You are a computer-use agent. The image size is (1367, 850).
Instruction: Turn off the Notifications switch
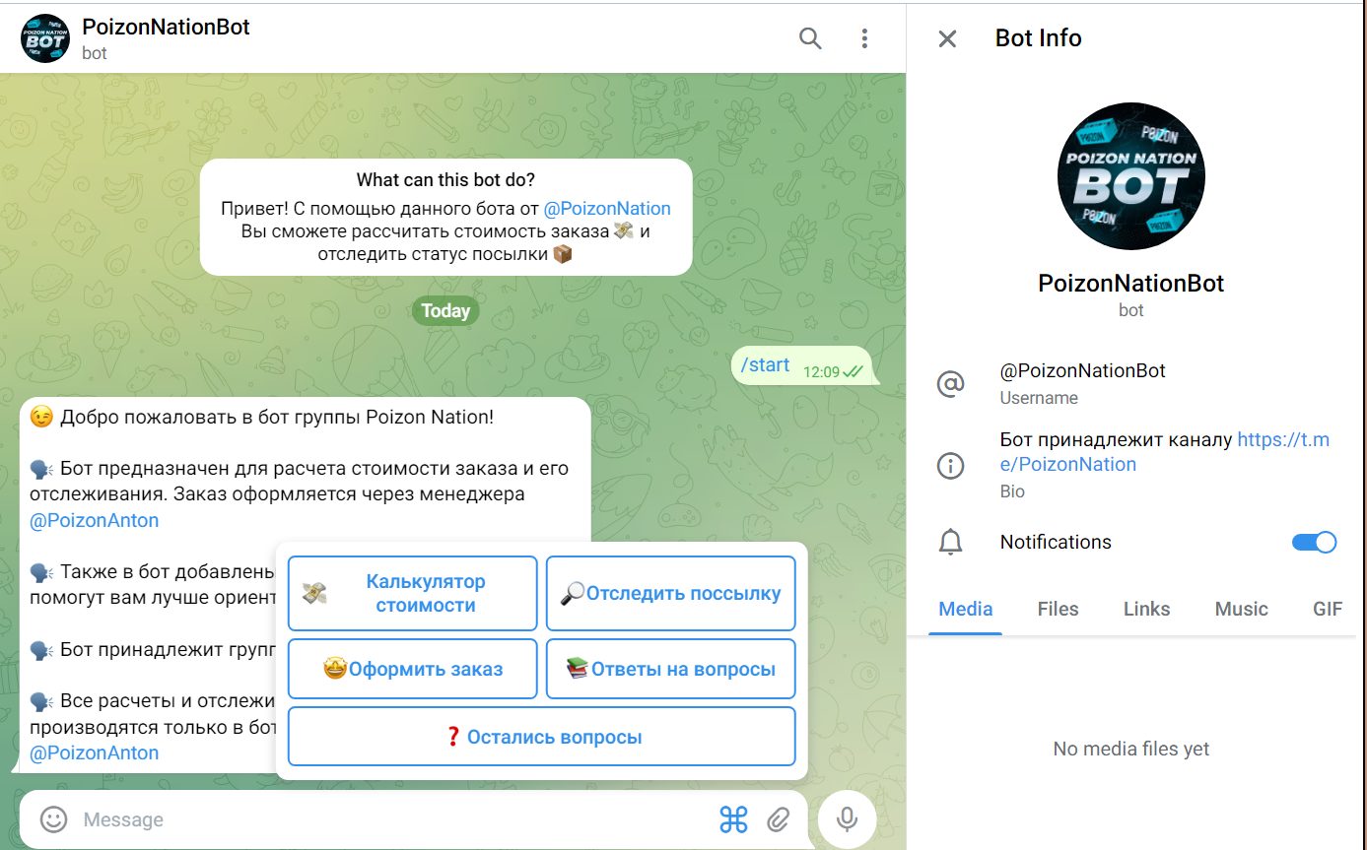(1314, 542)
